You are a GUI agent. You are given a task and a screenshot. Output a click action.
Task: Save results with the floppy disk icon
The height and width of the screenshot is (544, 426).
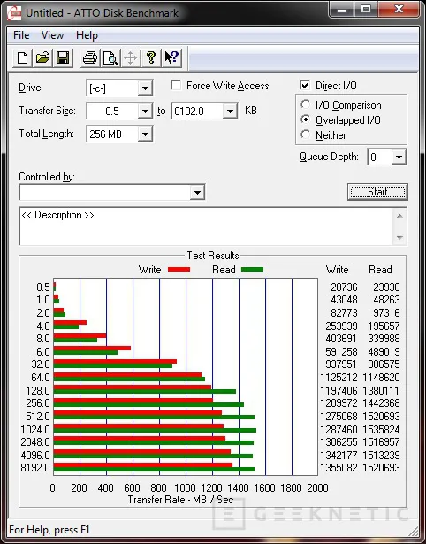tap(63, 57)
